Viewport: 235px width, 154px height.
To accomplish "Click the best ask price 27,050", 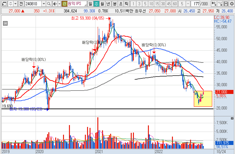I will tap(154, 11).
